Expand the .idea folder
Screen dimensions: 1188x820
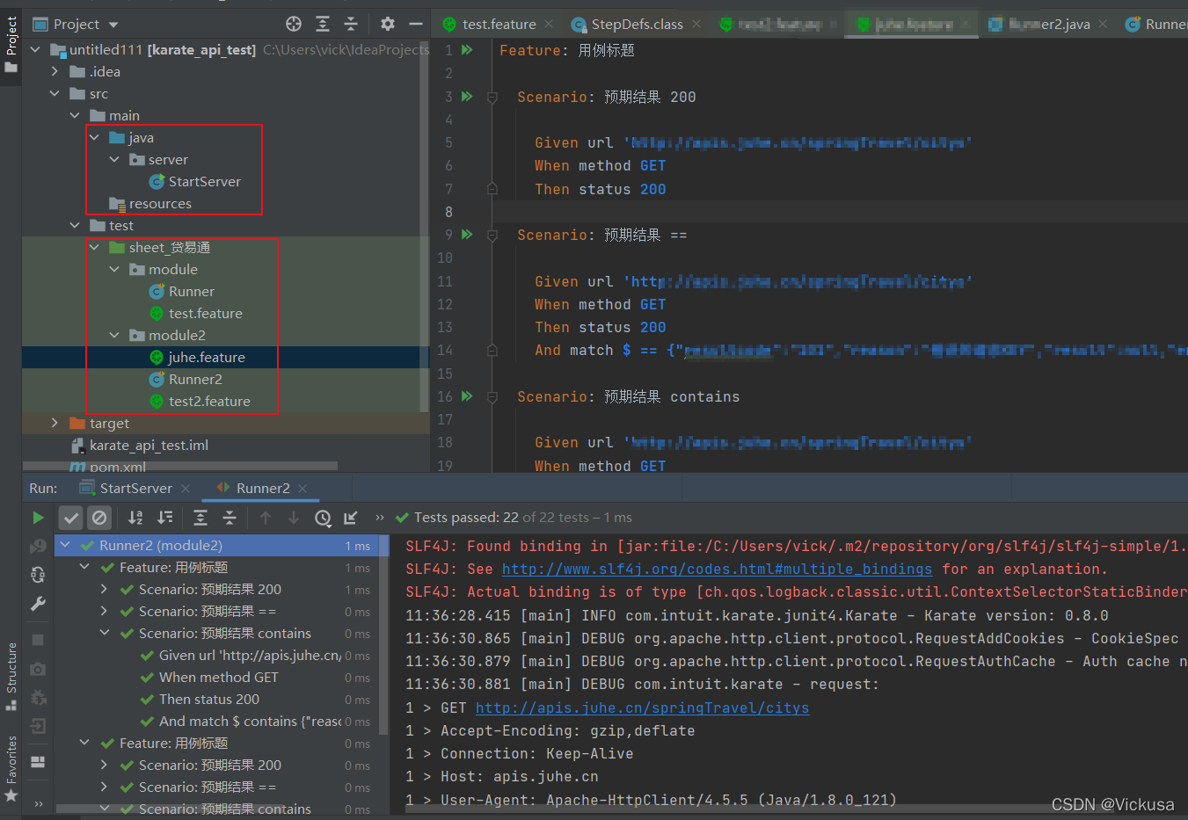click(x=55, y=71)
